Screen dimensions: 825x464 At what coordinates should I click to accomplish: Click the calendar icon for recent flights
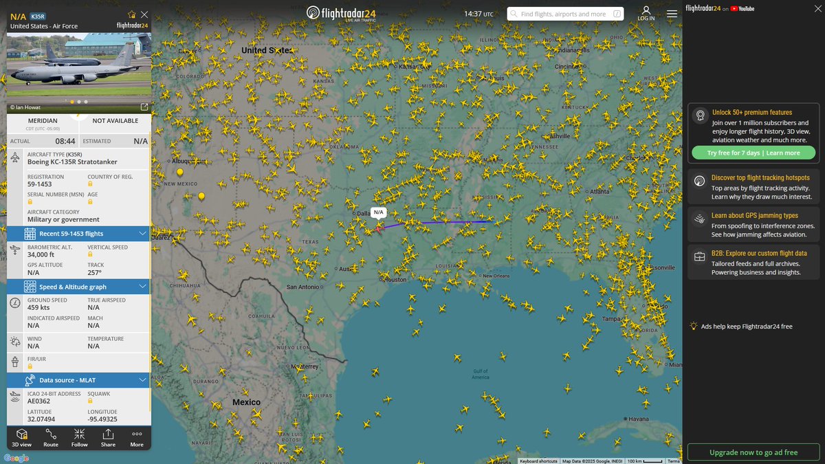pos(30,234)
